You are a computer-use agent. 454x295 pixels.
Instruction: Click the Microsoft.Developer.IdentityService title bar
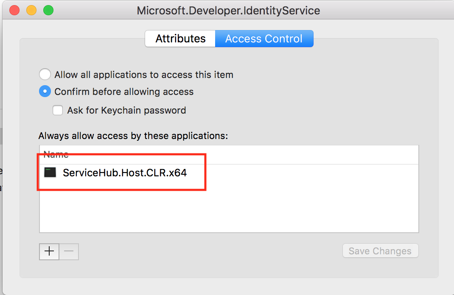point(228,10)
